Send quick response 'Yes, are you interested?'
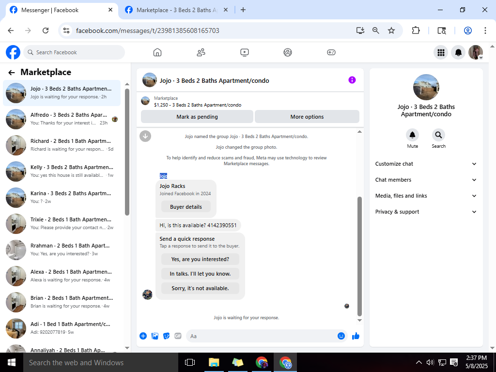 (200, 259)
